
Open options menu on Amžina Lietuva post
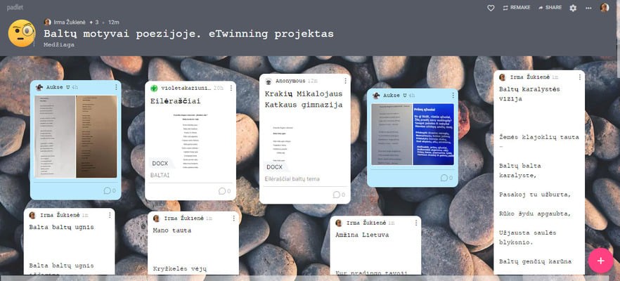pos(416,223)
